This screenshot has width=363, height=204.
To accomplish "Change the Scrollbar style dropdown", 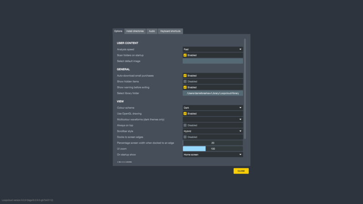I will tap(212, 131).
